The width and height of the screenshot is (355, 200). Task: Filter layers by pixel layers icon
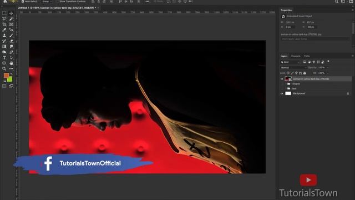point(305,62)
